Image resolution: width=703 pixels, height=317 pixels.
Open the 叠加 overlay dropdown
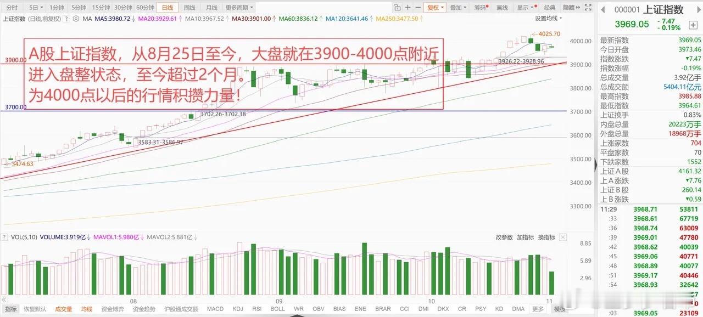click(x=455, y=7)
